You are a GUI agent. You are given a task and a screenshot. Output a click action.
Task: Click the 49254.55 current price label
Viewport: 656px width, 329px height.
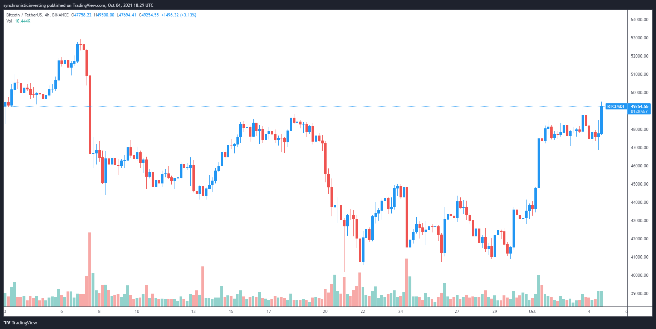pyautogui.click(x=639, y=107)
